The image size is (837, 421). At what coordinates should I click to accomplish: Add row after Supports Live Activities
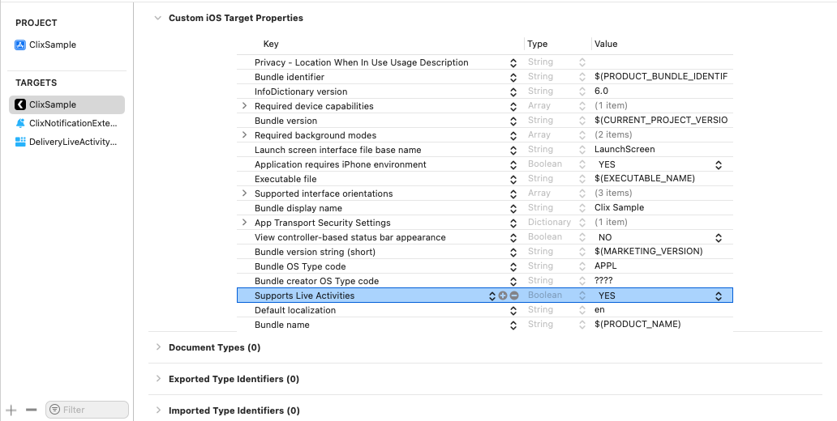pos(502,296)
